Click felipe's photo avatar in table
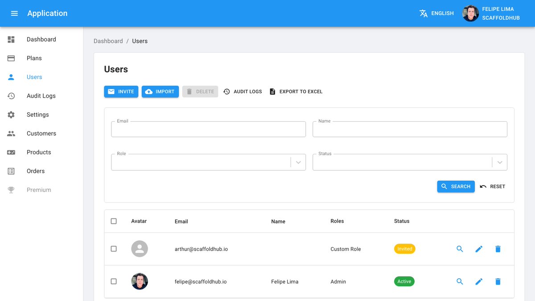The image size is (535, 301). point(140,281)
